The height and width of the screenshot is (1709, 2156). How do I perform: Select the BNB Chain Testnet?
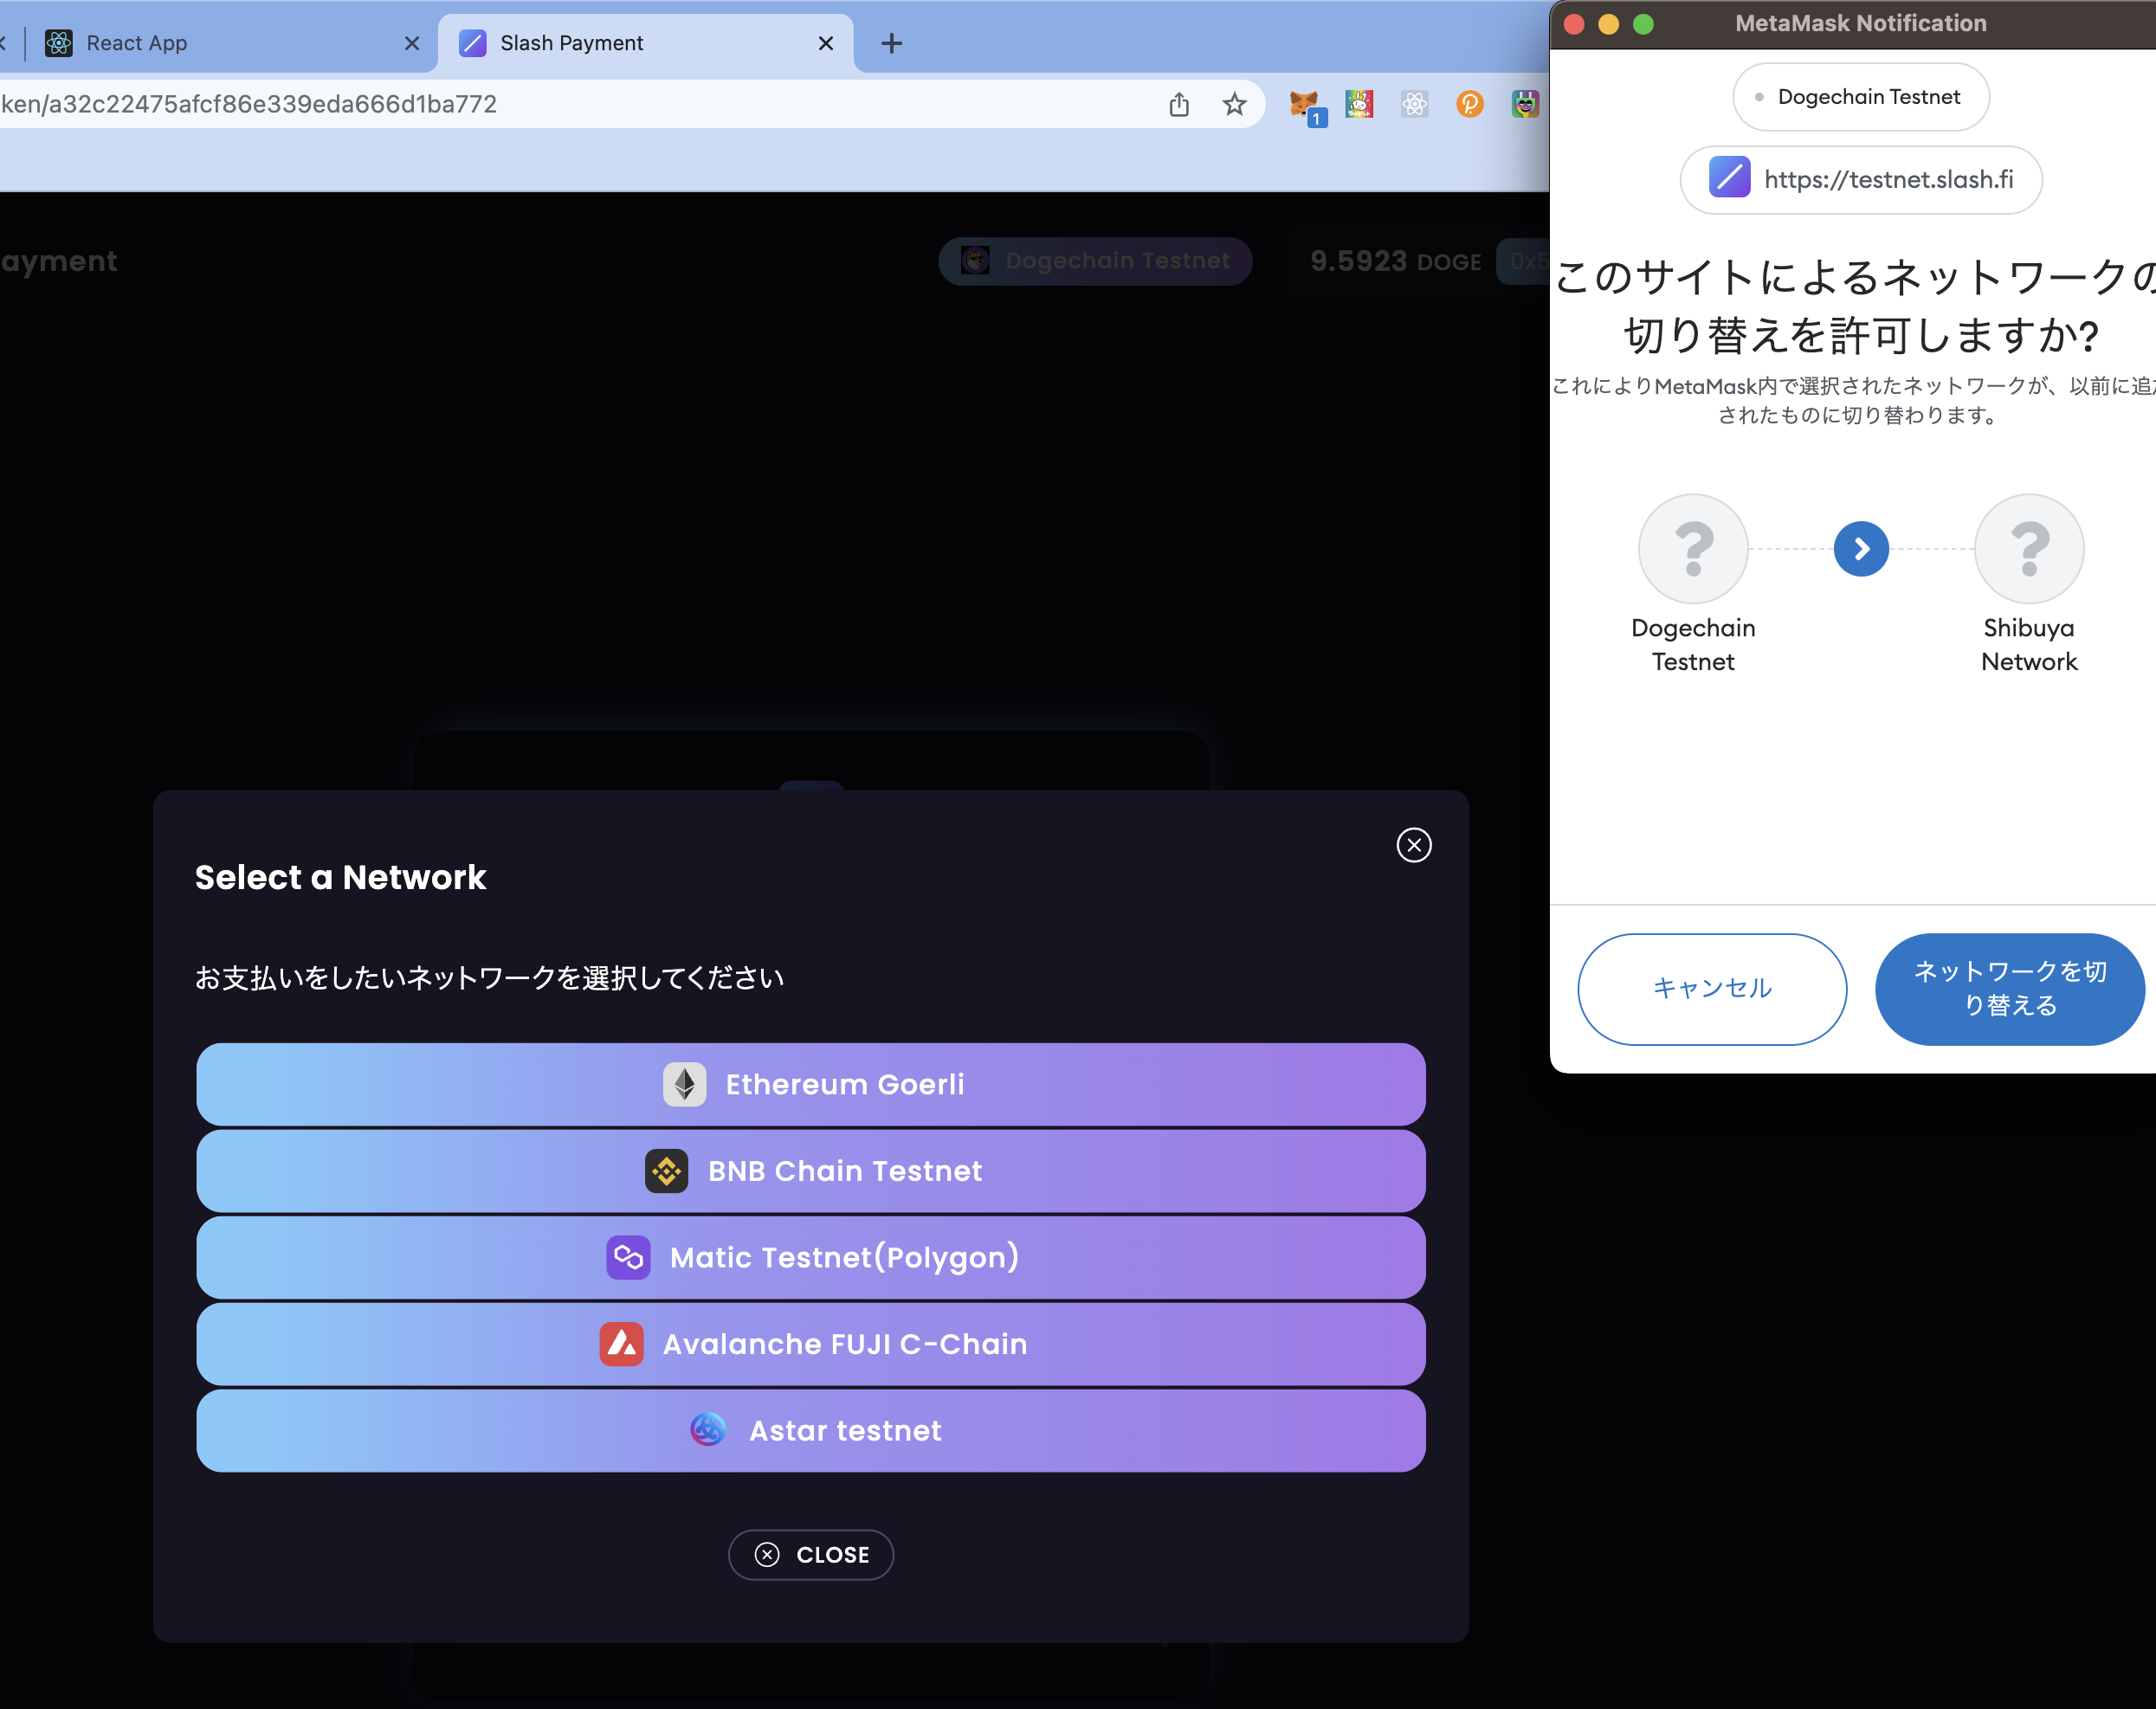(x=810, y=1171)
